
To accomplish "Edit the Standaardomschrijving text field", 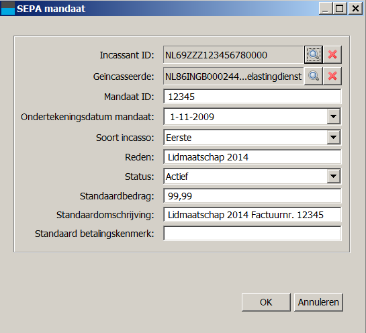I will (252, 214).
